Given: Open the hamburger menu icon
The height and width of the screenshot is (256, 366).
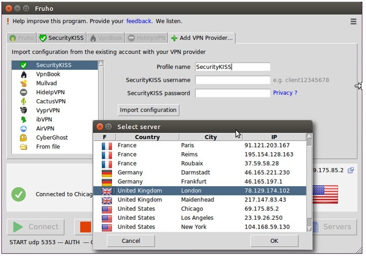Looking at the screenshot, I should pos(353,21).
